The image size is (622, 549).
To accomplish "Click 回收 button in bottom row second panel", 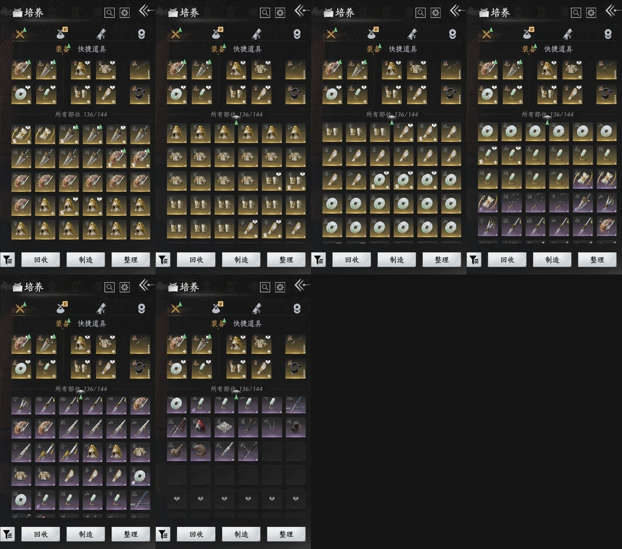I will click(196, 534).
